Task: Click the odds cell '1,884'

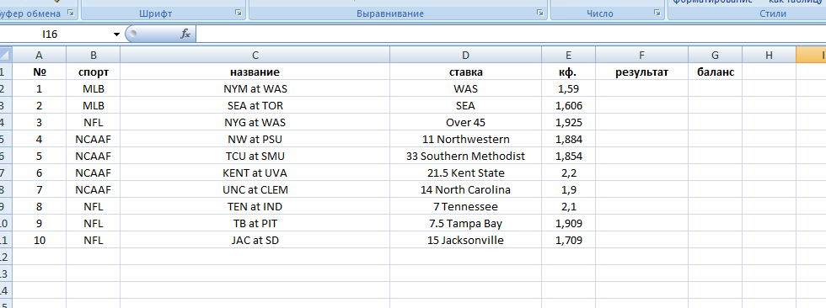Action: click(568, 140)
